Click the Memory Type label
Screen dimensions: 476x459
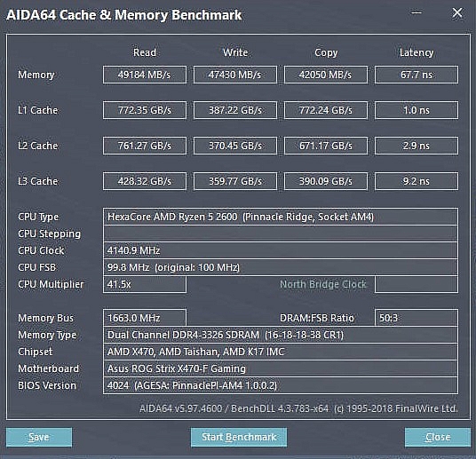tap(47, 335)
